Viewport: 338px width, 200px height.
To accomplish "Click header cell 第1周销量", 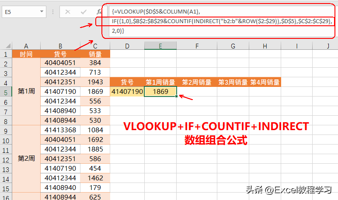I will point(160,82).
